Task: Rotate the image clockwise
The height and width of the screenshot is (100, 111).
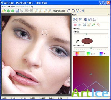Action: [69, 11]
